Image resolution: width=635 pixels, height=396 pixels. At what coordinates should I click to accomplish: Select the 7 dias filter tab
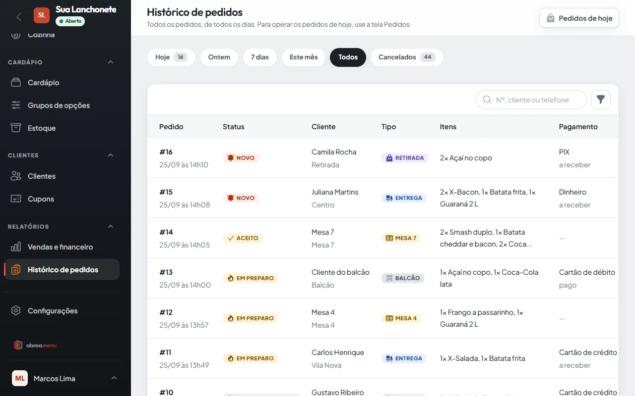click(260, 57)
